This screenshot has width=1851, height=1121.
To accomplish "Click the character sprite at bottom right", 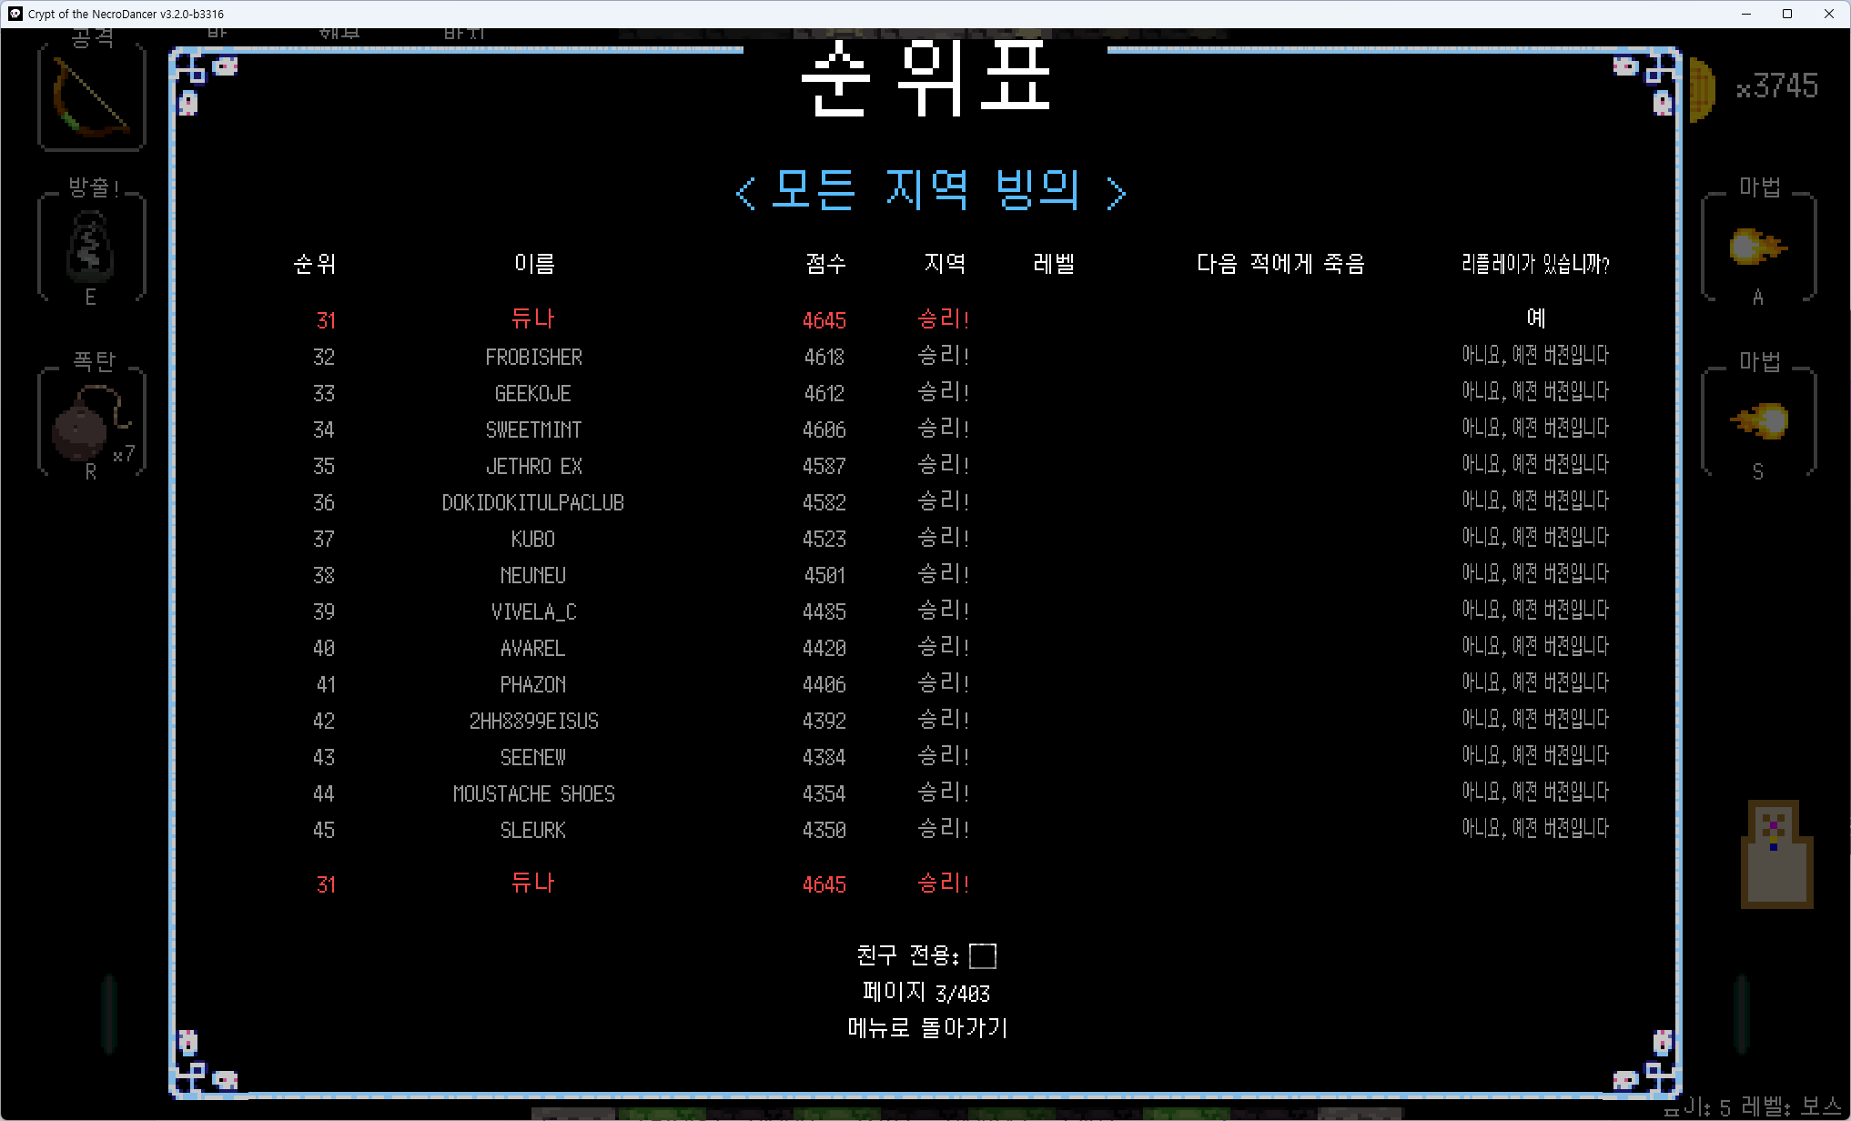I will (x=1775, y=854).
